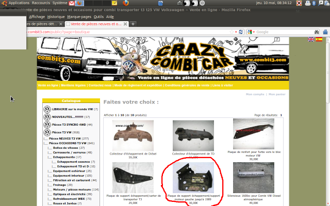Open 'Boites de vitesse' category
The width and height of the screenshot is (330, 206).
(x=65, y=148)
